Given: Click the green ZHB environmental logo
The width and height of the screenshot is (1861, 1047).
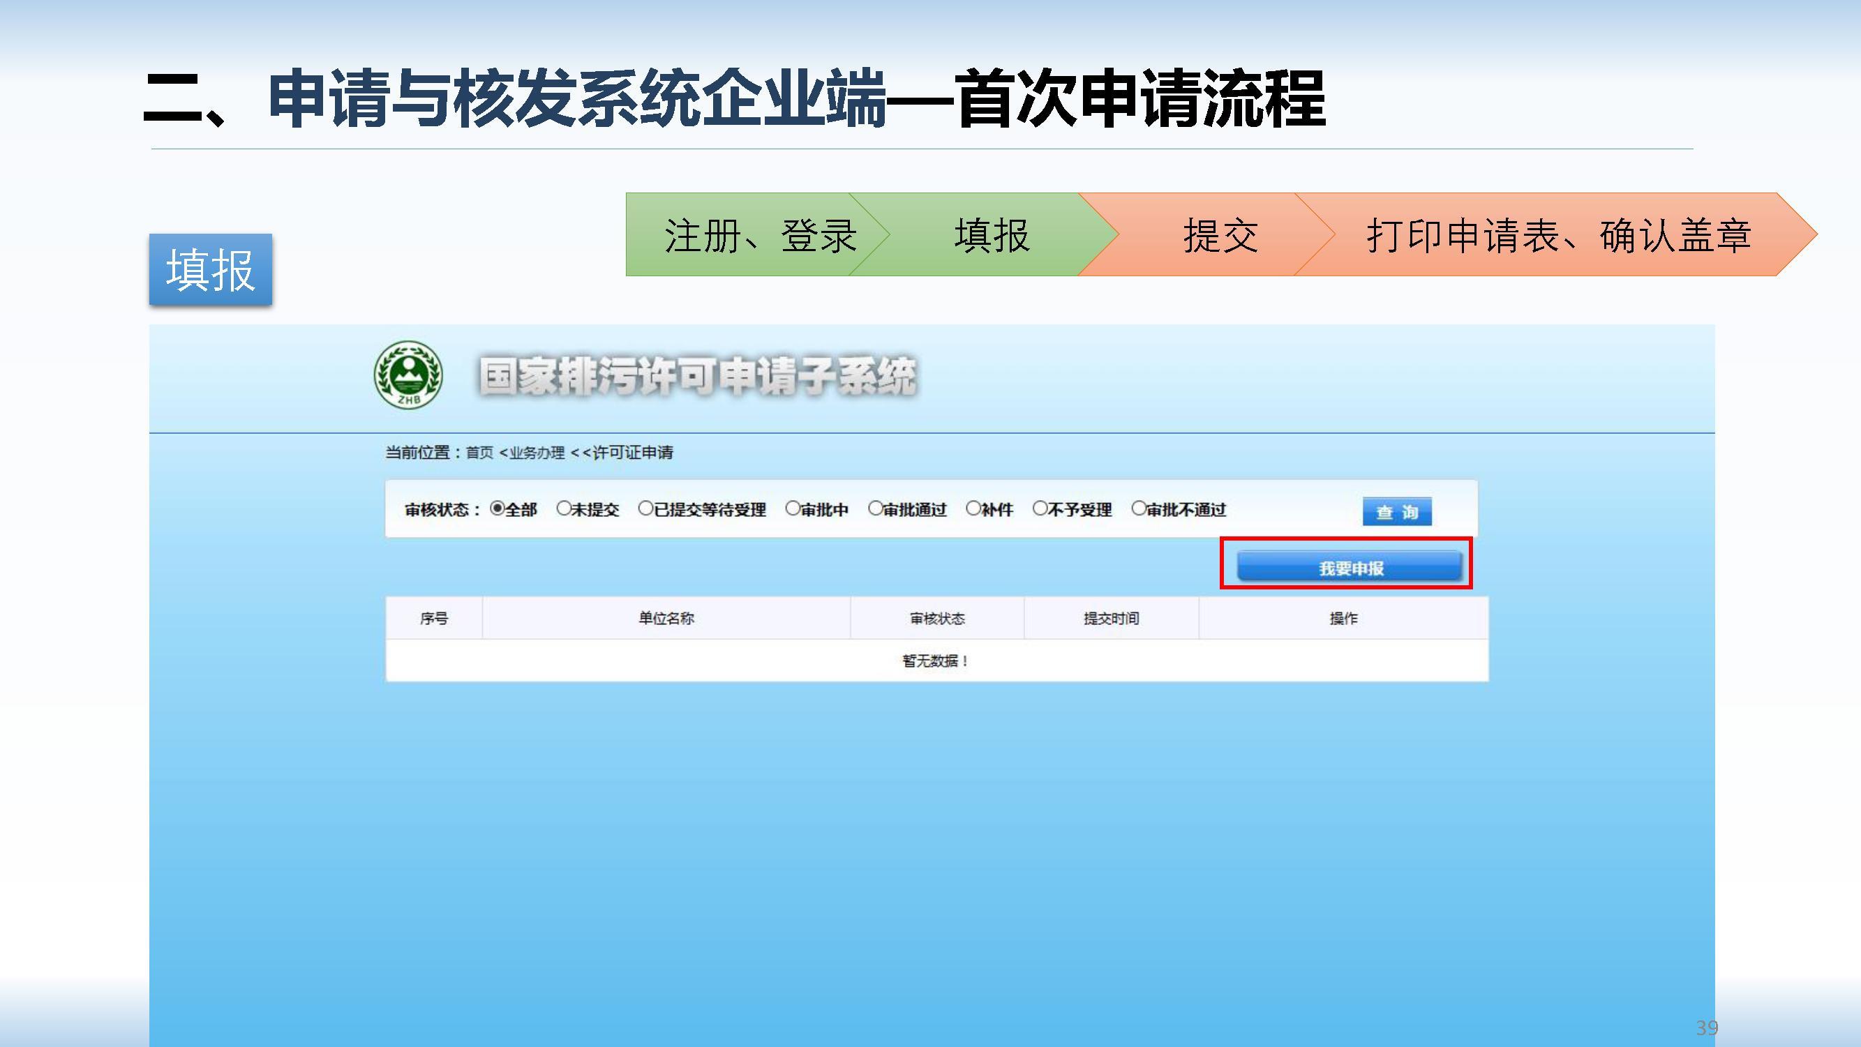Looking at the screenshot, I should click(x=408, y=375).
